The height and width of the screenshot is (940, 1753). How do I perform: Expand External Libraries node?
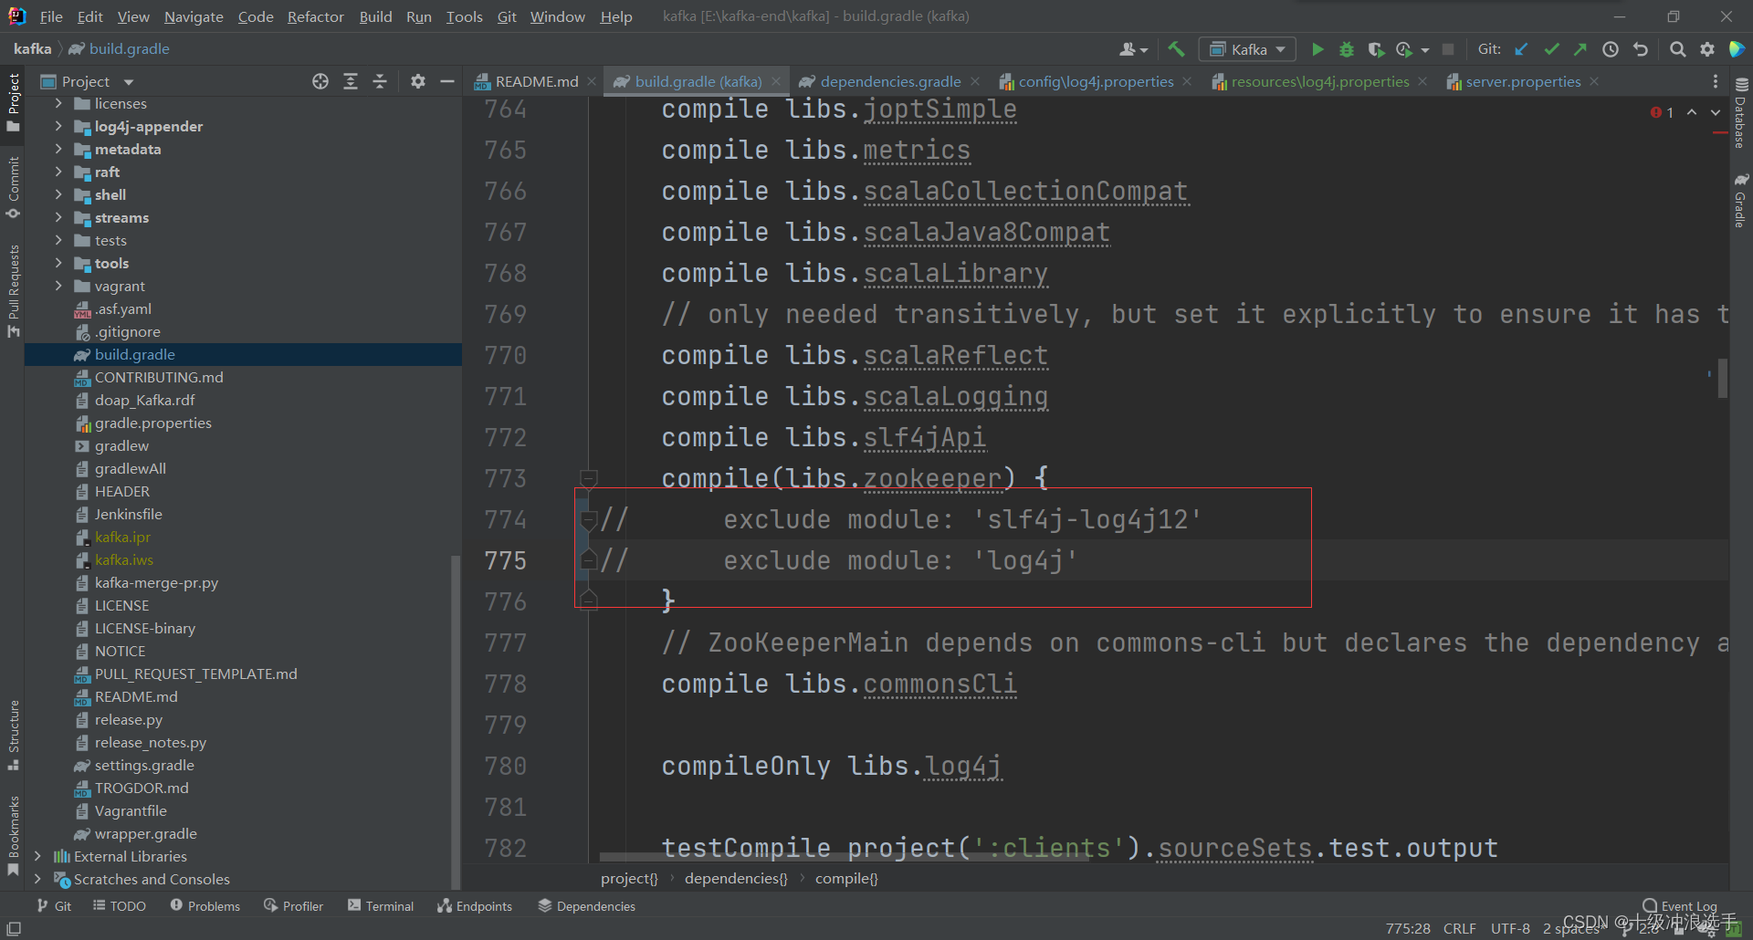click(x=37, y=856)
